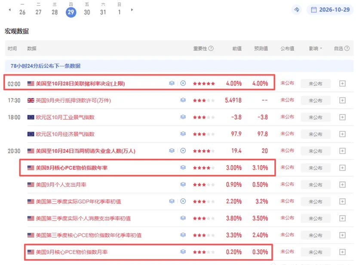Open data detail icon for 欧元区10月工业景气指数
Viewport: 356px width, 265px height.
(x=183, y=117)
